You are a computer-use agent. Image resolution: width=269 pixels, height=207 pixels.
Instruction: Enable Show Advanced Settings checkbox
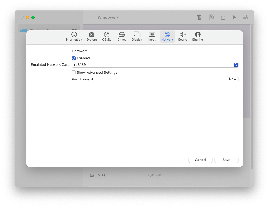74,72
